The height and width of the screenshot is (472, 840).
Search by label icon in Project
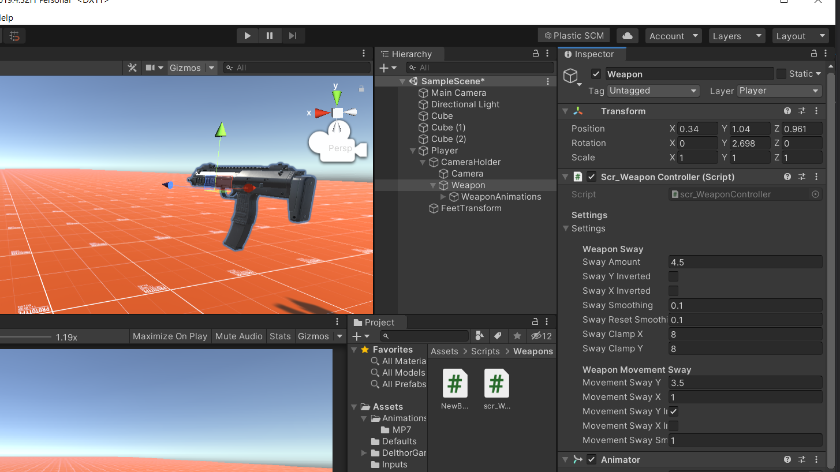498,336
